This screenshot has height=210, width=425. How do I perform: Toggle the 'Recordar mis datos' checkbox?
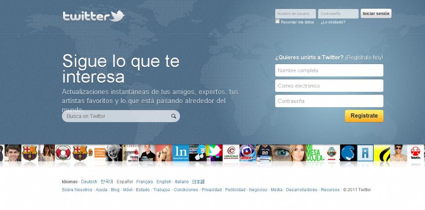[x=277, y=21]
